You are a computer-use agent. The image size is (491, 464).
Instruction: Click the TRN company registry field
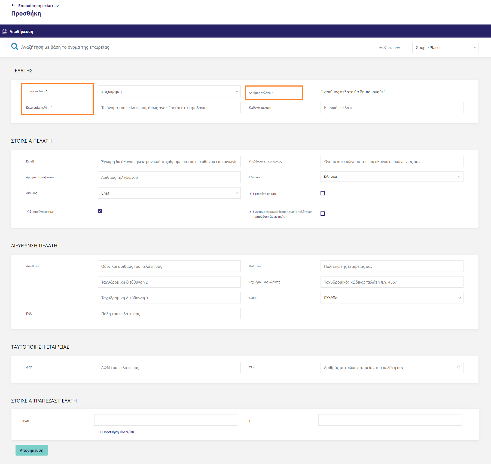click(x=392, y=367)
